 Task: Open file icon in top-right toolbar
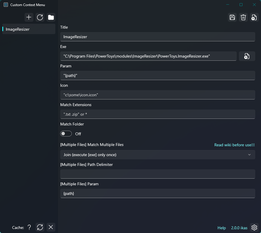[254, 17]
